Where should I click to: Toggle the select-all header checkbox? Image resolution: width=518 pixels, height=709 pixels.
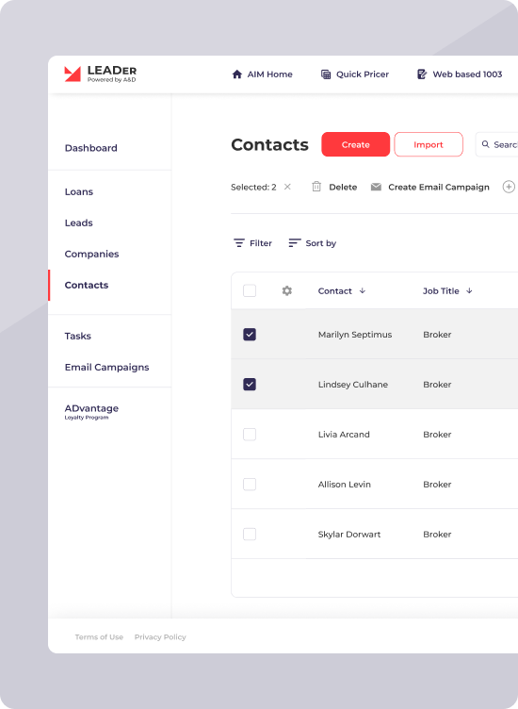pos(250,290)
